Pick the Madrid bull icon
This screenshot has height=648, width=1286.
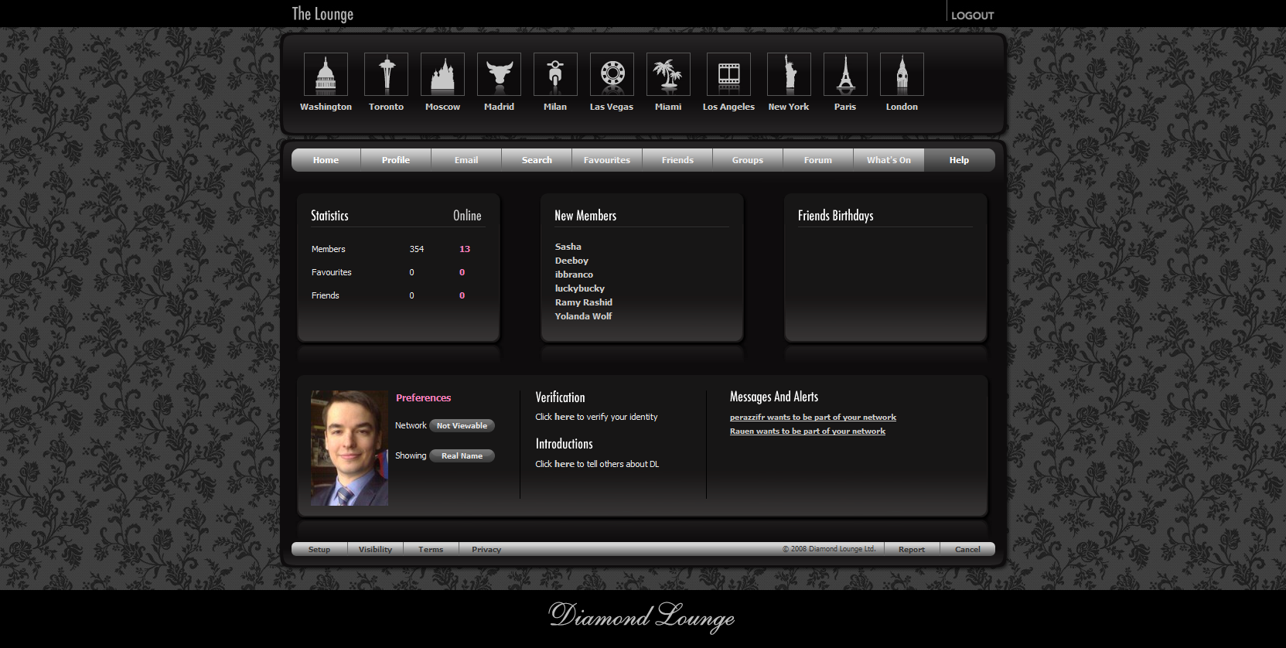(x=499, y=74)
